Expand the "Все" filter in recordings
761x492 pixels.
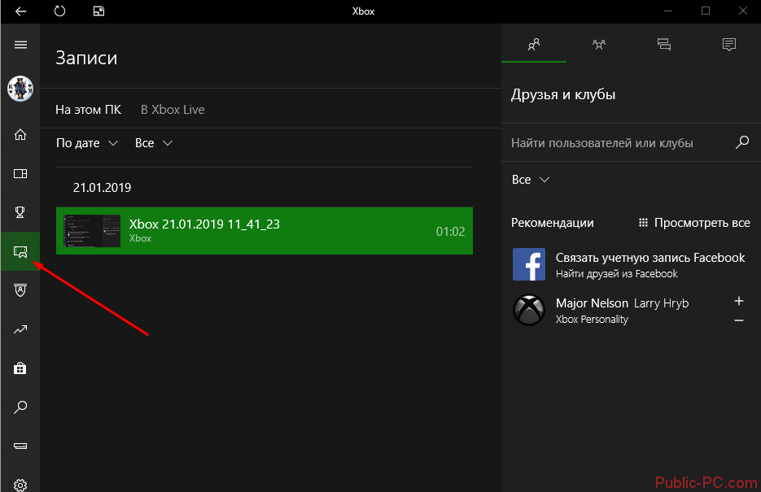coord(154,143)
